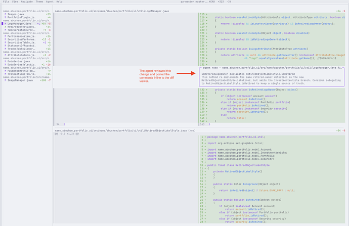Select AttributeColumn.java in the file list
Viewport: 349px width, 226px height.
click(x=21, y=55)
